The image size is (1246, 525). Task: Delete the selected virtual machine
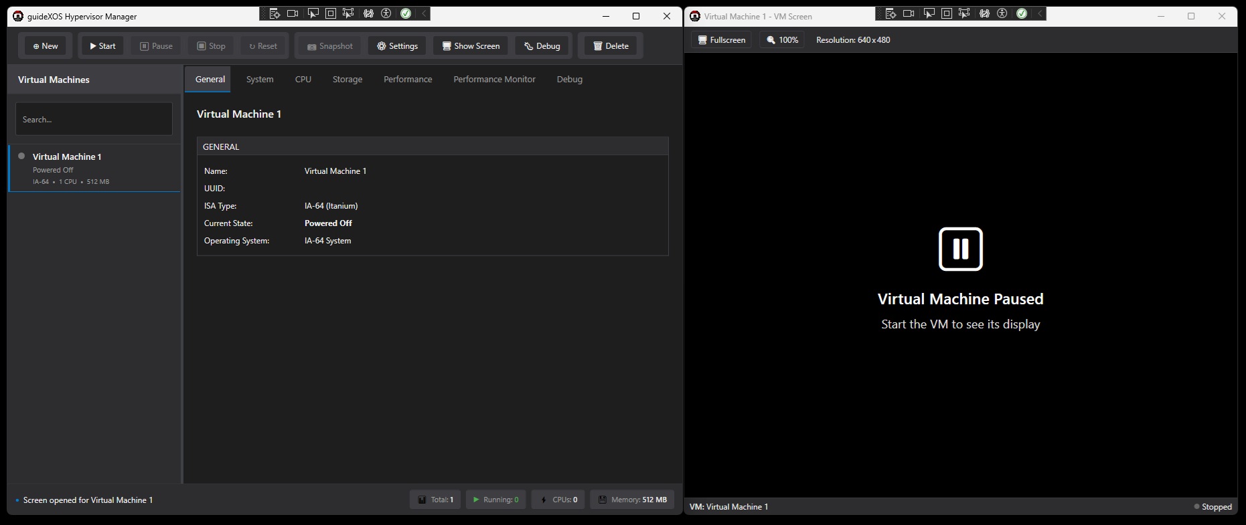(x=611, y=46)
